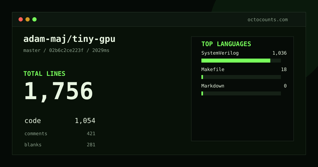
Task: Click the SystemVerilog progress bar
Action: tap(241, 61)
